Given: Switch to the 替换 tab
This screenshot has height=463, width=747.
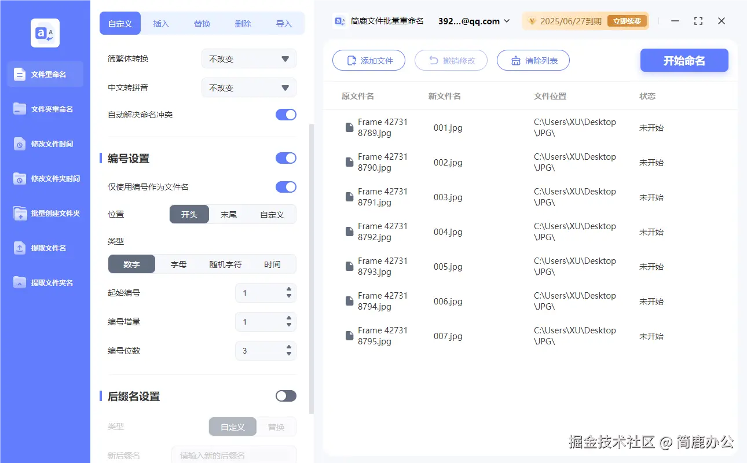Looking at the screenshot, I should 202,24.
